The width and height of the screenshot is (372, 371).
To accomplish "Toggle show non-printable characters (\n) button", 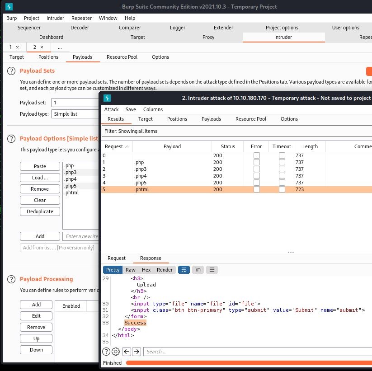I will [x=198, y=270].
